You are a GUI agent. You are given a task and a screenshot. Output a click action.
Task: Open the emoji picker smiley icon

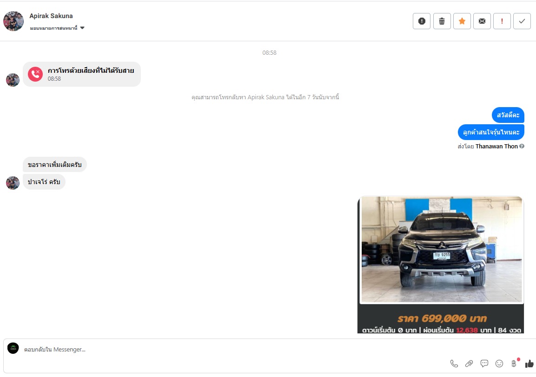tap(499, 364)
